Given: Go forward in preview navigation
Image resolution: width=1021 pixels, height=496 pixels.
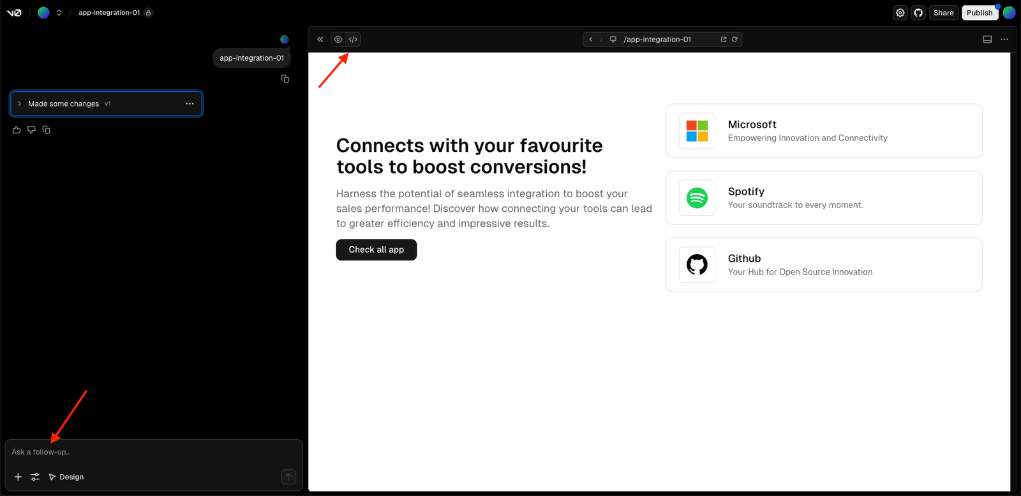Looking at the screenshot, I should [601, 40].
